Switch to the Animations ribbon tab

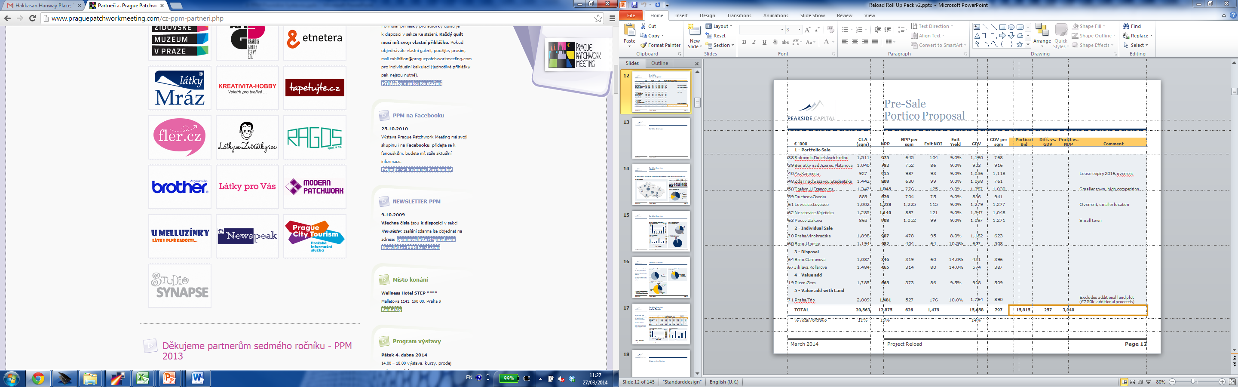point(775,15)
